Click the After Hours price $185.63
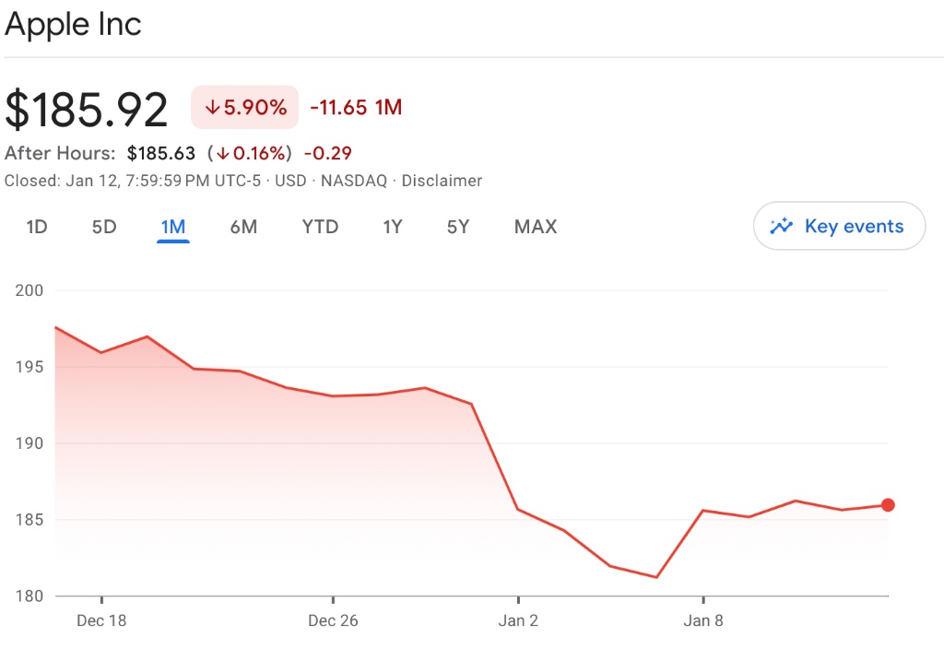Viewport: 944px width, 649px height. click(x=161, y=153)
